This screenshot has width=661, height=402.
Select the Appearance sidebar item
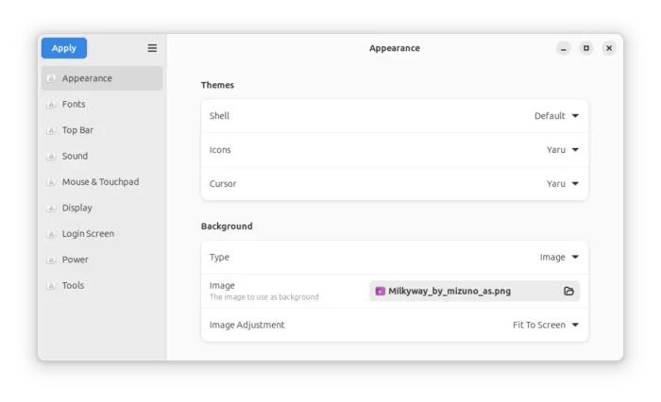coord(102,78)
